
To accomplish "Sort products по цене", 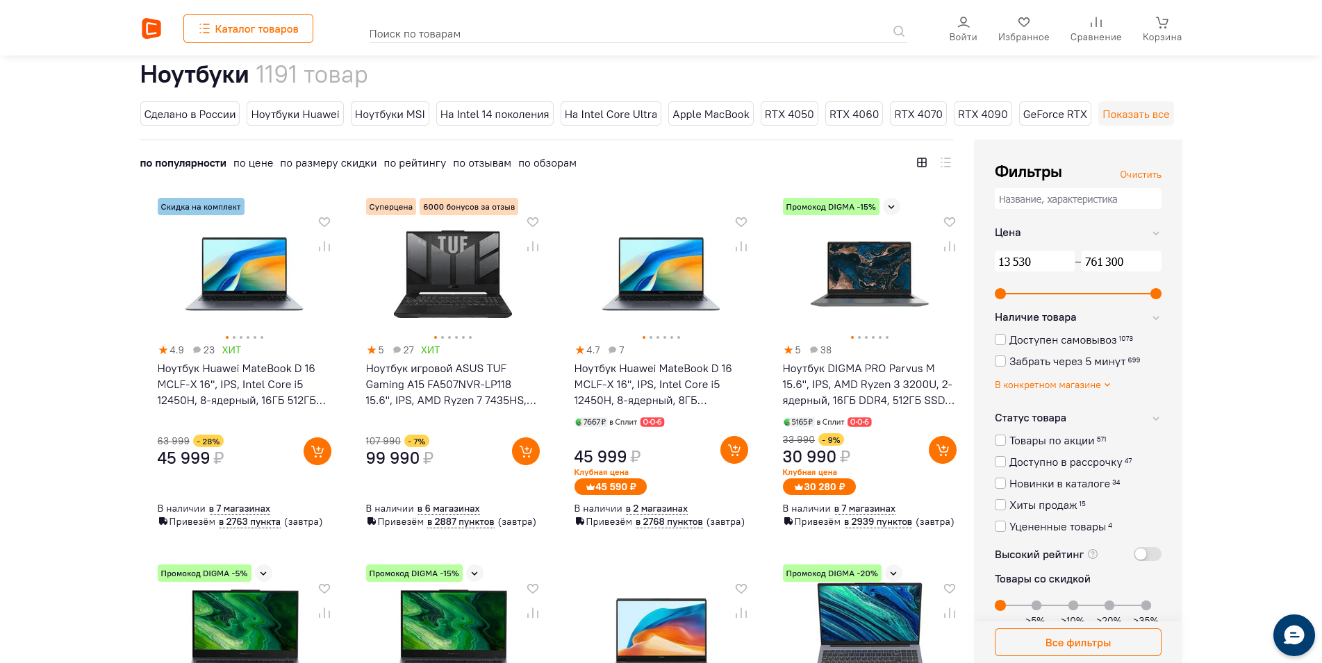I will pyautogui.click(x=253, y=163).
